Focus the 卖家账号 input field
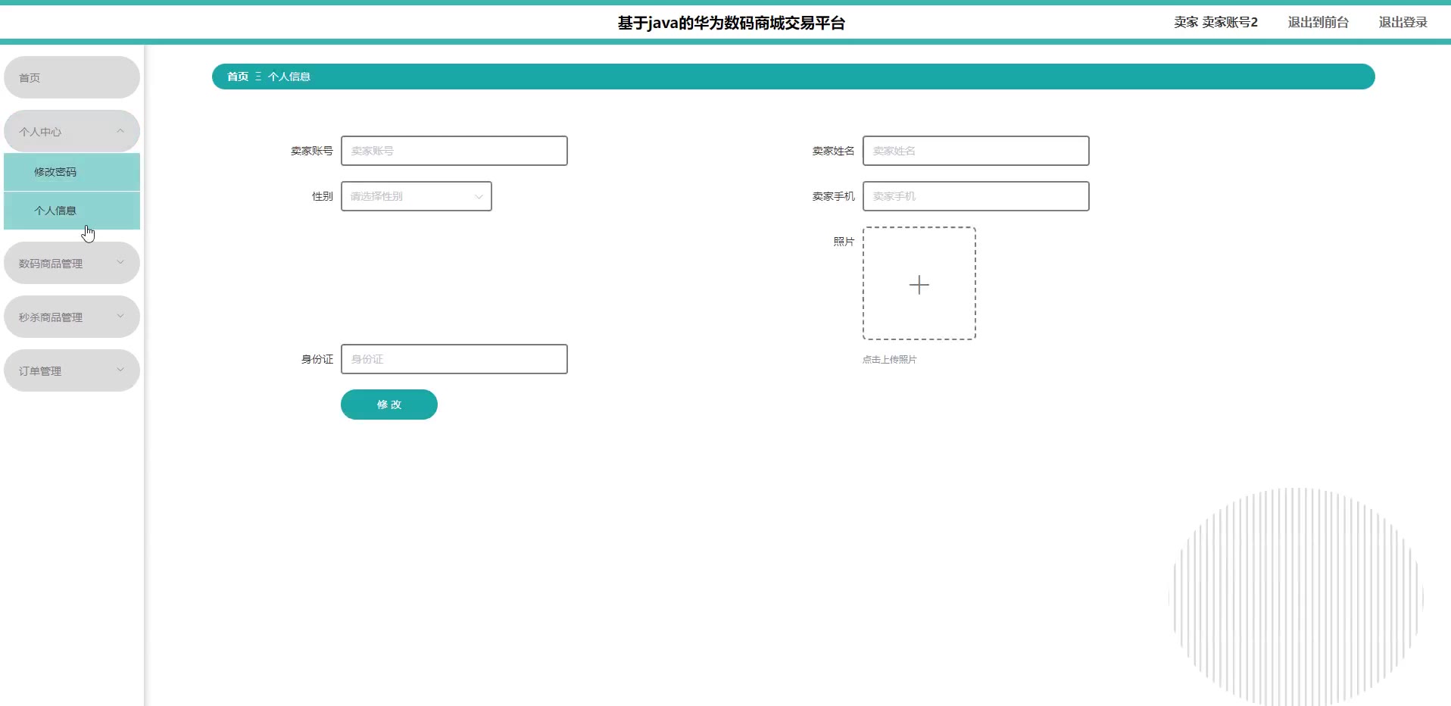The height and width of the screenshot is (706, 1451). [454, 151]
